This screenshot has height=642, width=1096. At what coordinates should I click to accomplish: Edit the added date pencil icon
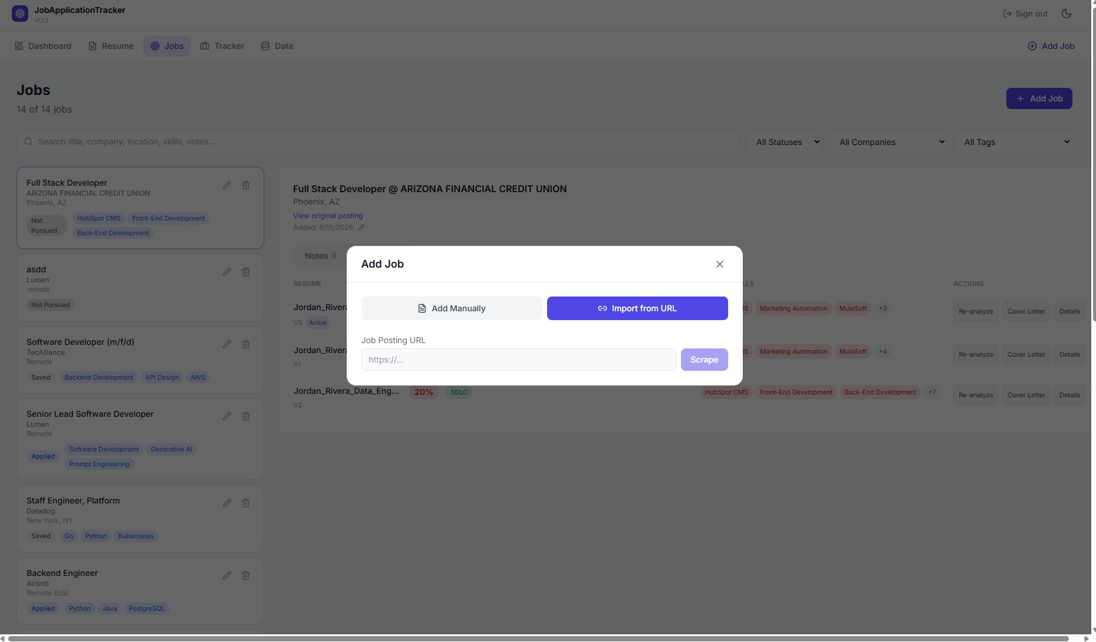361,228
